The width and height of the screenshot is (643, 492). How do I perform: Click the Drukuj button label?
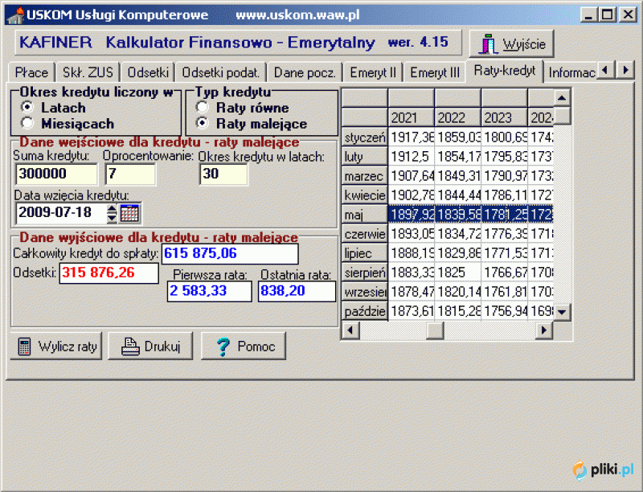point(162,346)
